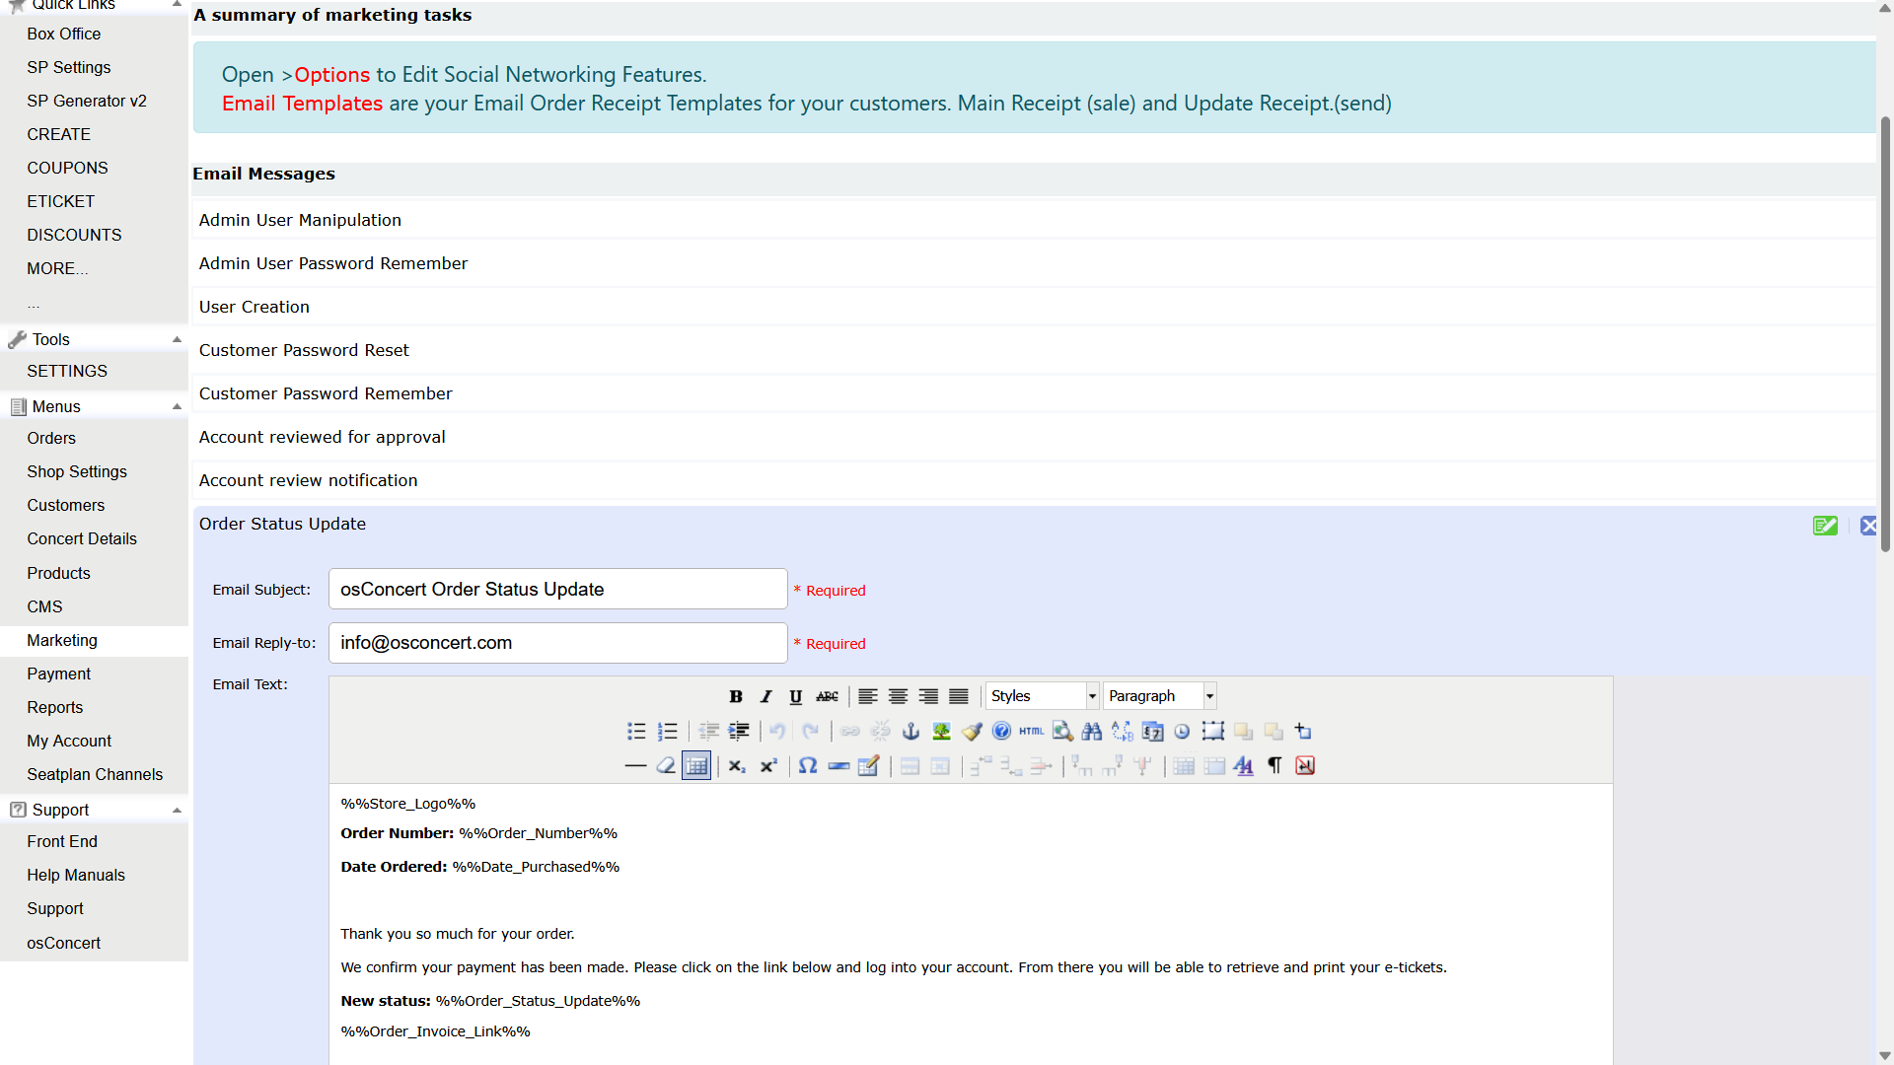This screenshot has width=1894, height=1065.
Task: Open the Styles dropdown in the editor
Action: pyautogui.click(x=1042, y=696)
